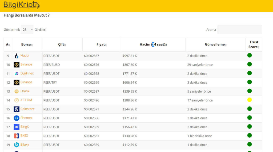
Task: Click 'Hangi Borsalarda Mevcut ?' heading
Action: [x=27, y=15]
